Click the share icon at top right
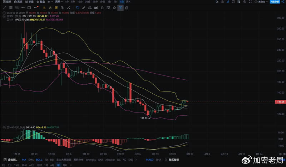286x167 pixels. click(283, 2)
